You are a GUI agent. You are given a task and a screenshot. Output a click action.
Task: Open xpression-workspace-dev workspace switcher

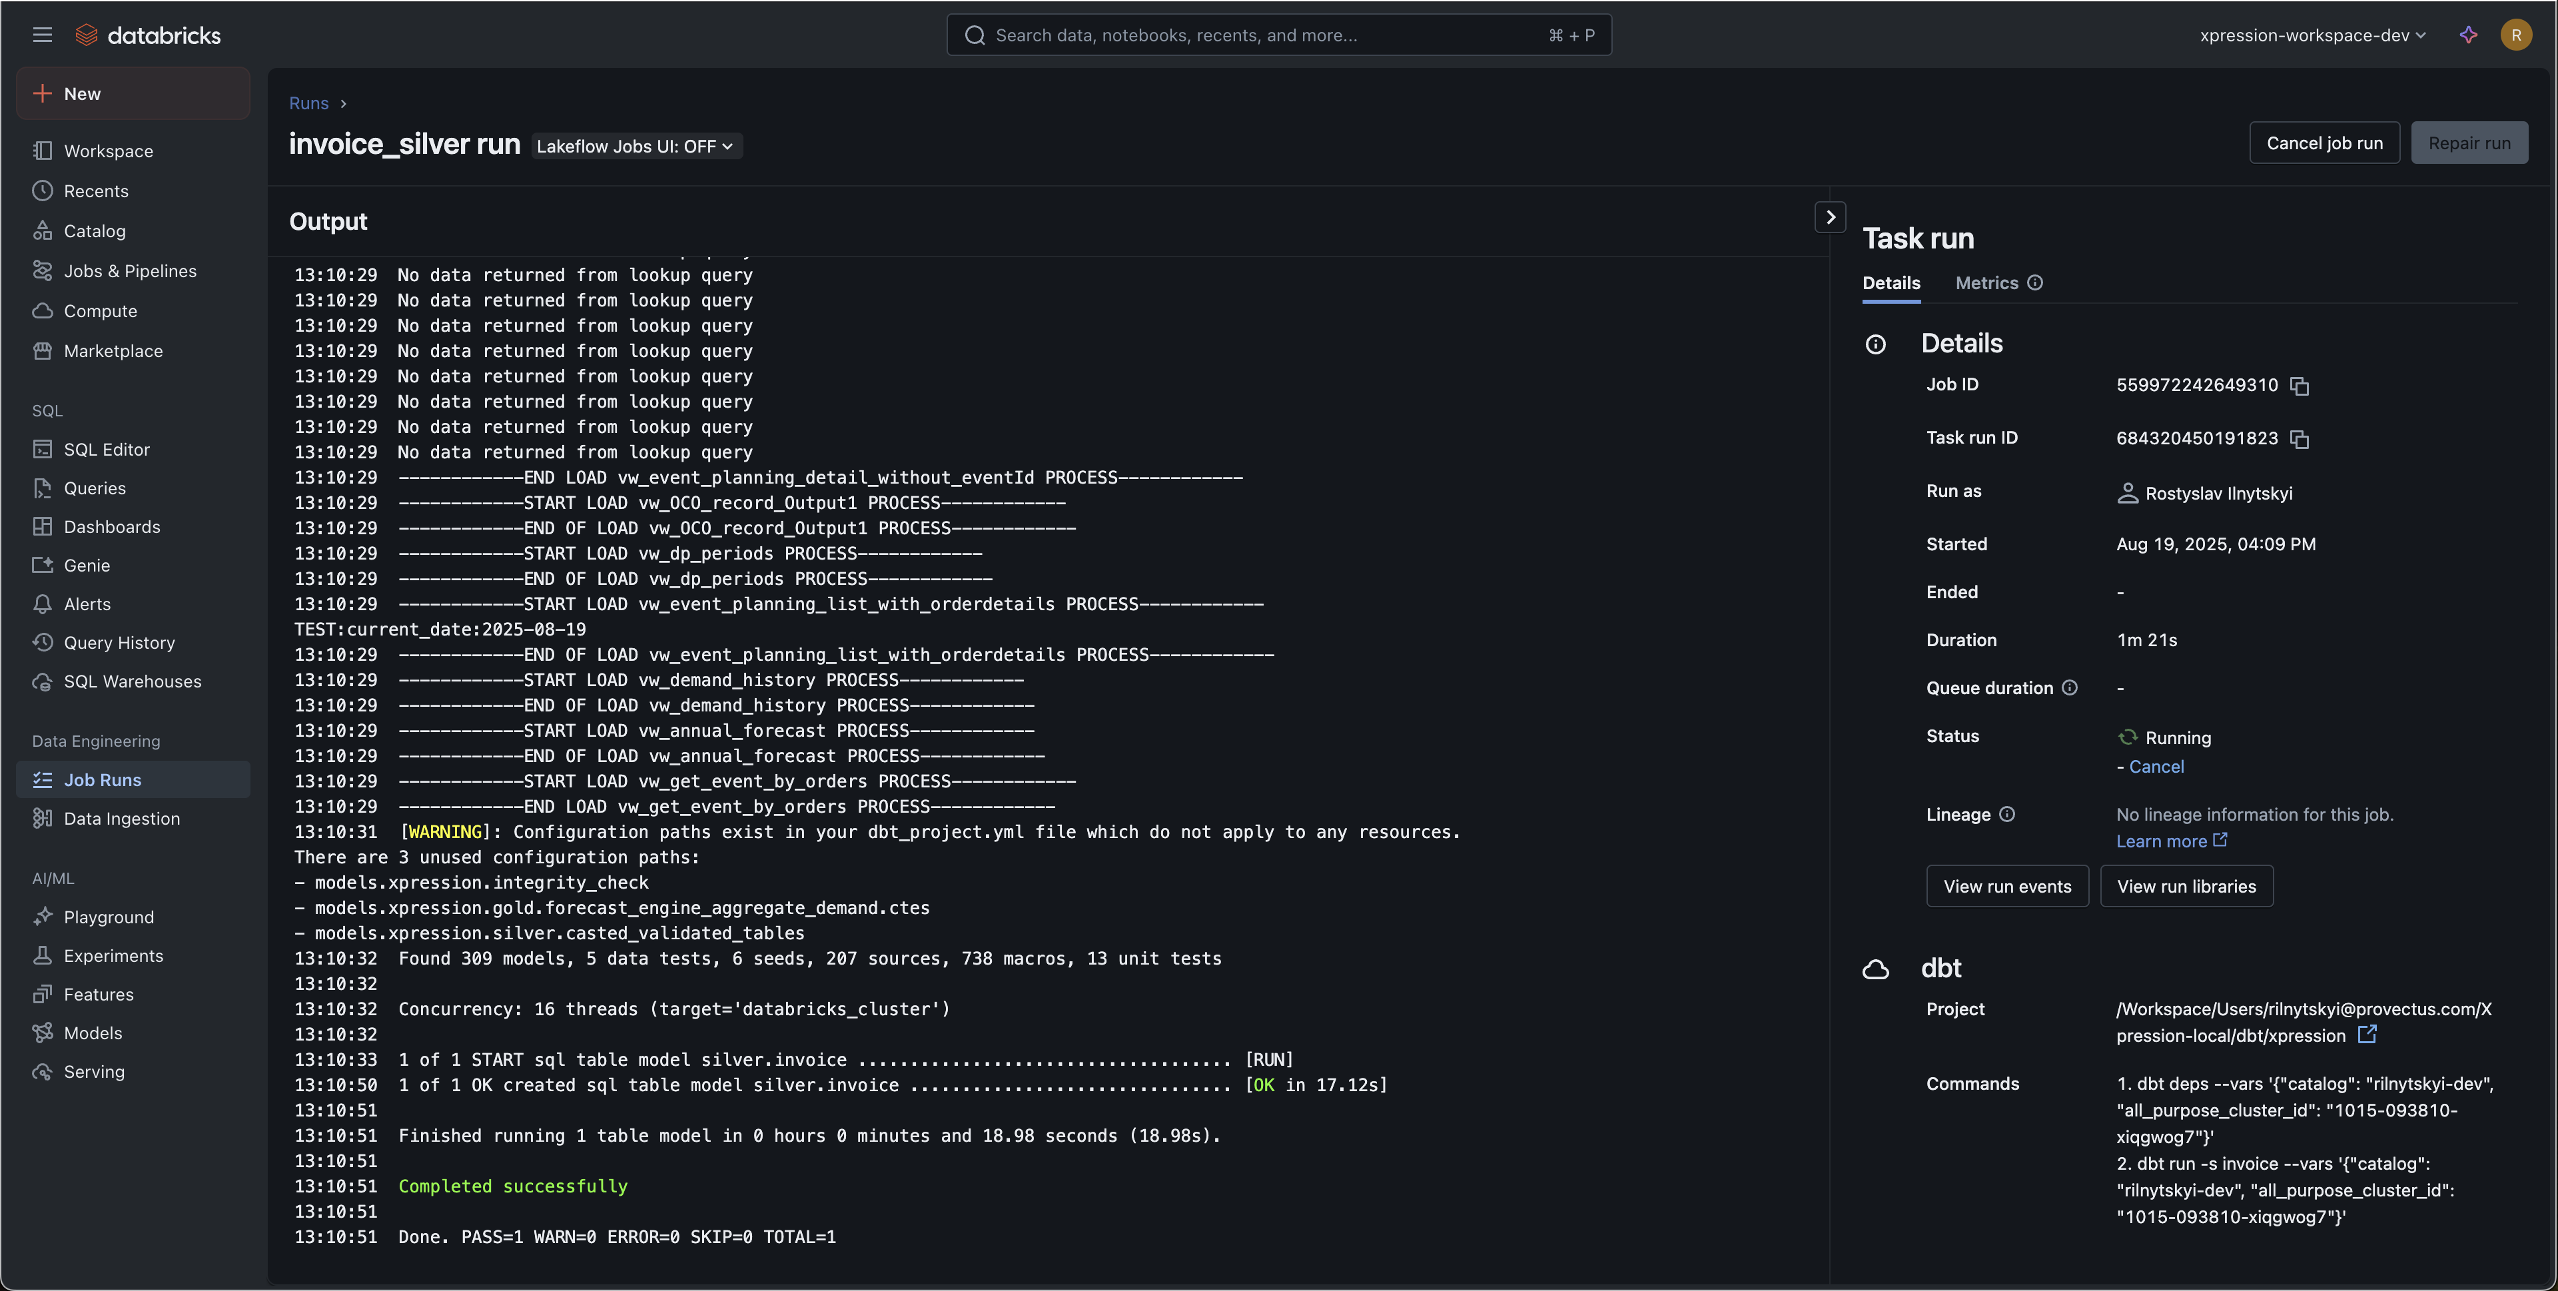2312,35
